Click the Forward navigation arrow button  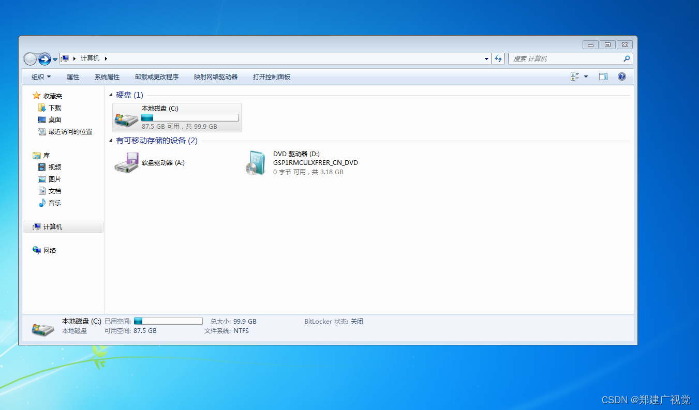pos(44,59)
